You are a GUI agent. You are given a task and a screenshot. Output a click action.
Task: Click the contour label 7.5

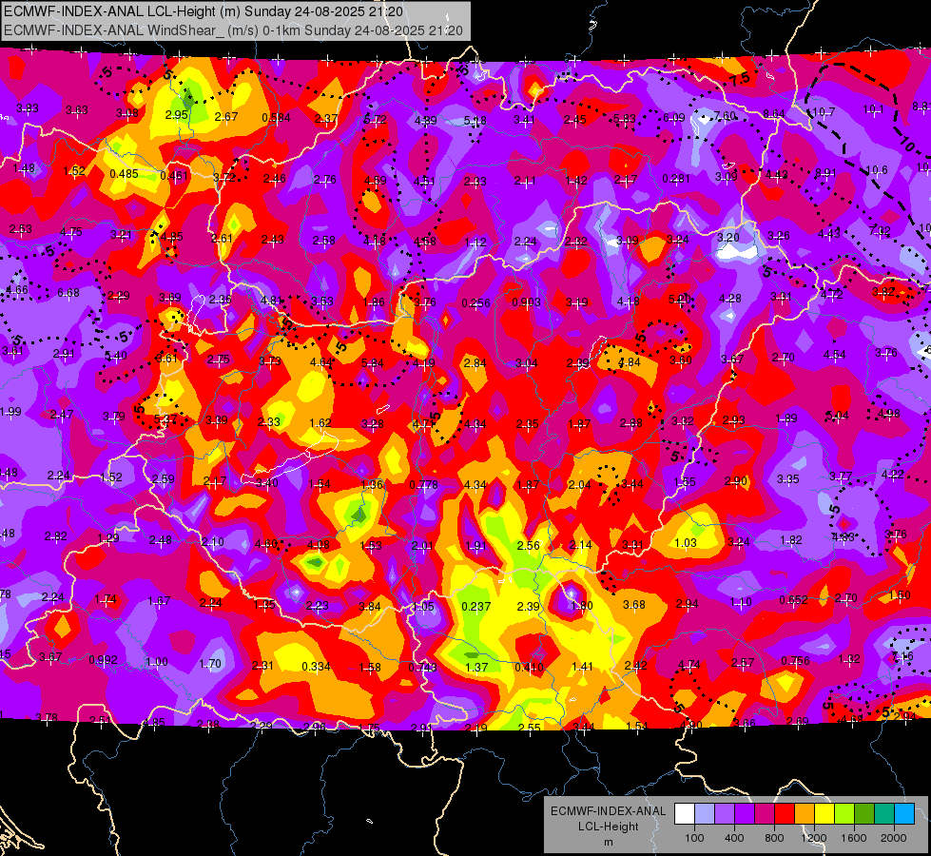pos(740,79)
